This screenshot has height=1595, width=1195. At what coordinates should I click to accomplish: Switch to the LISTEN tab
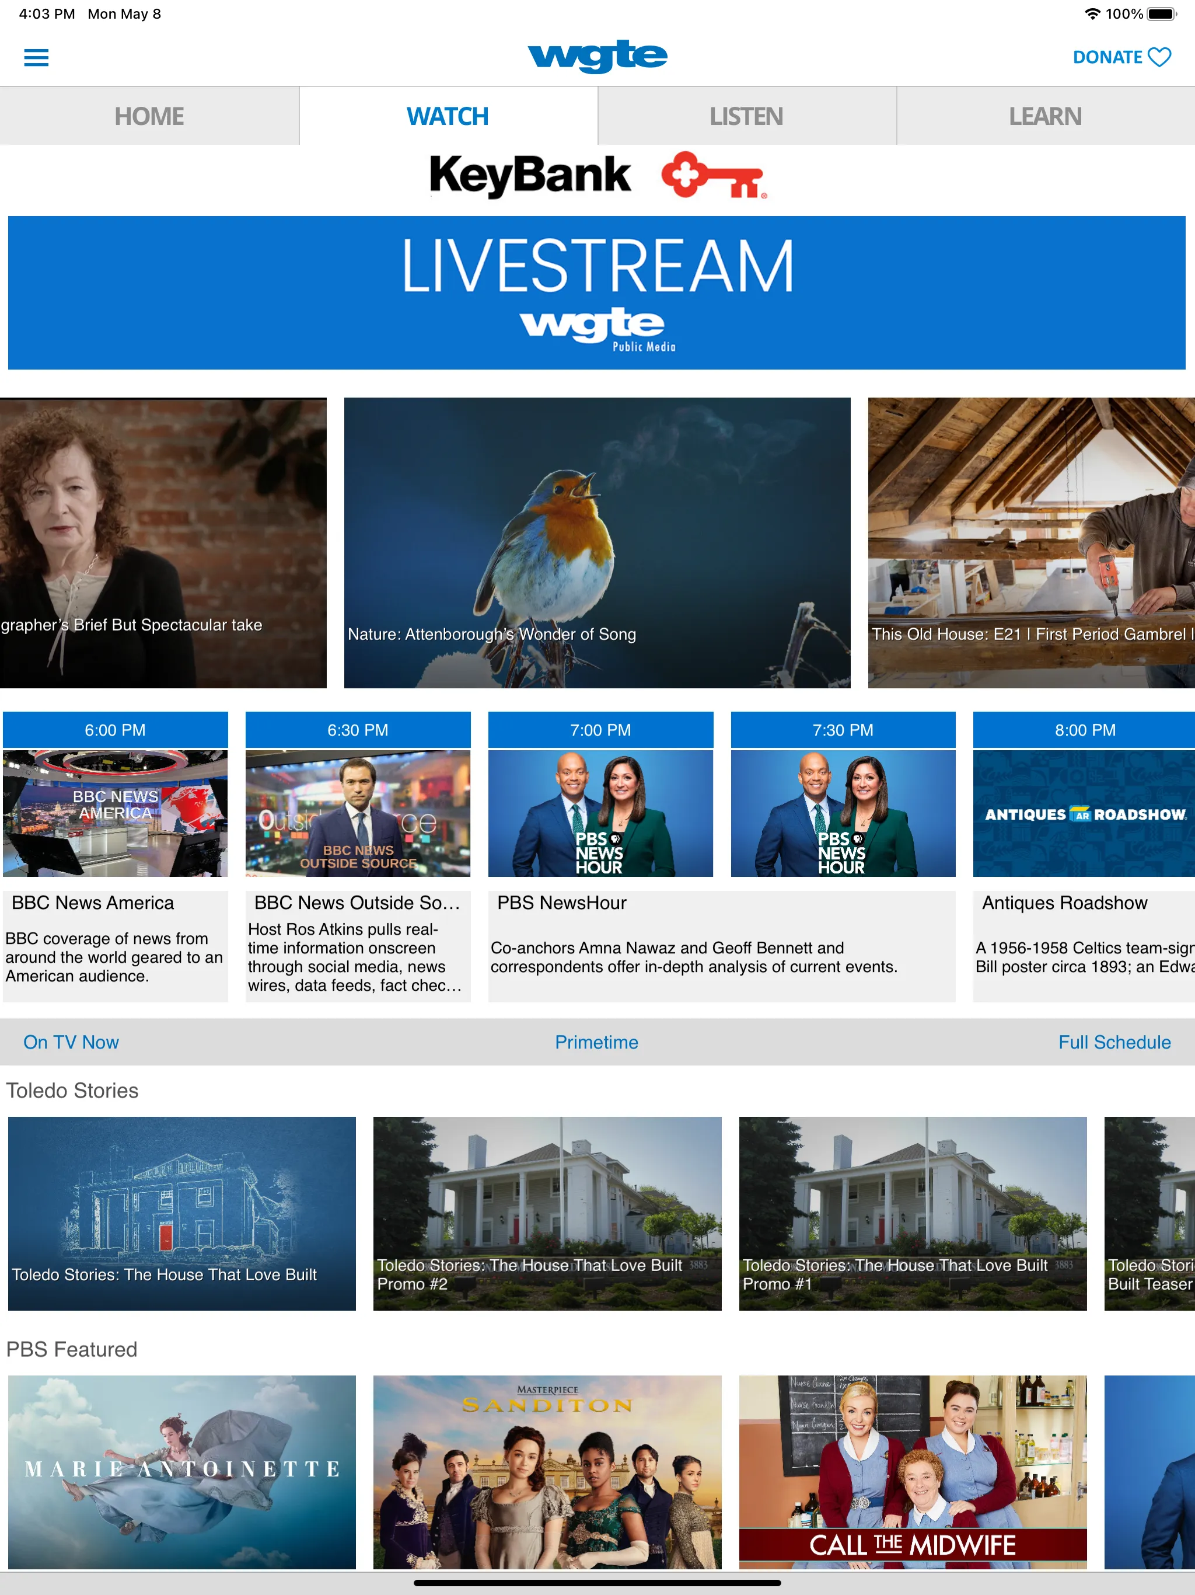(746, 116)
